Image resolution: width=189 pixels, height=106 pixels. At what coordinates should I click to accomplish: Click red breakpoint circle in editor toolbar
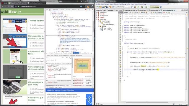tap(164, 12)
